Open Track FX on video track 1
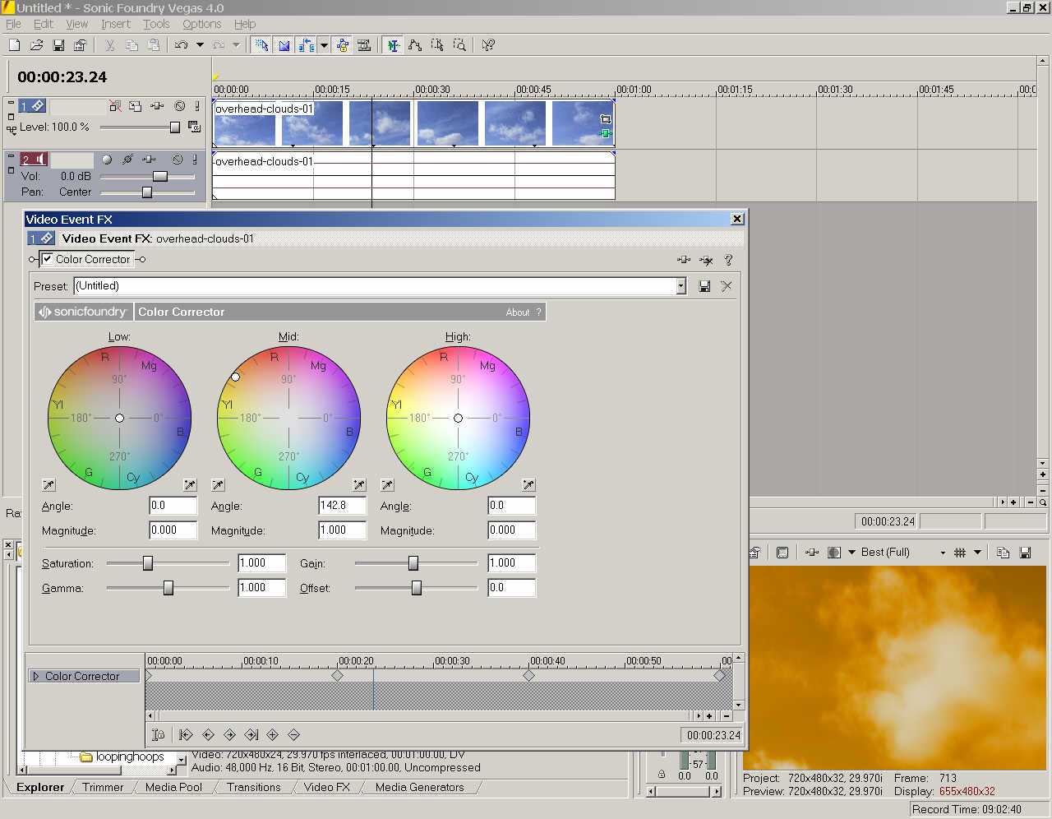The width and height of the screenshot is (1052, 819). [157, 106]
